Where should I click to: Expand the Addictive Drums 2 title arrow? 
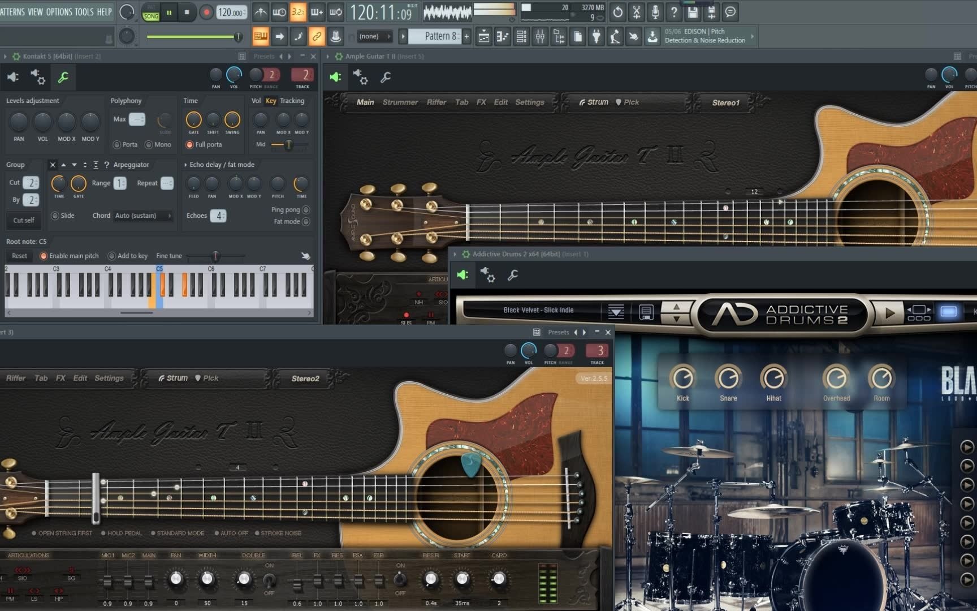(455, 255)
